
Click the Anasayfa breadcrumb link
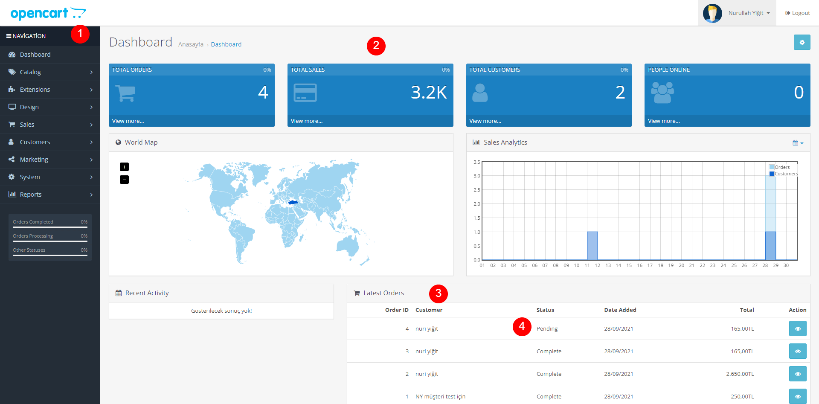point(191,44)
